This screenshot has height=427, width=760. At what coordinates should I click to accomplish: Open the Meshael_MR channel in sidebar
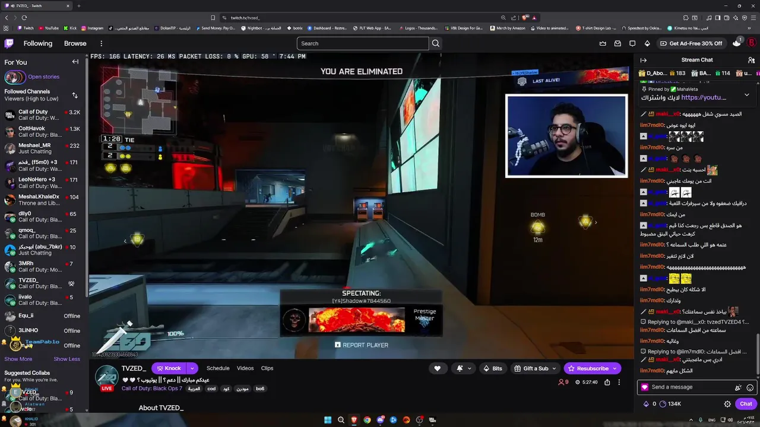pos(42,148)
